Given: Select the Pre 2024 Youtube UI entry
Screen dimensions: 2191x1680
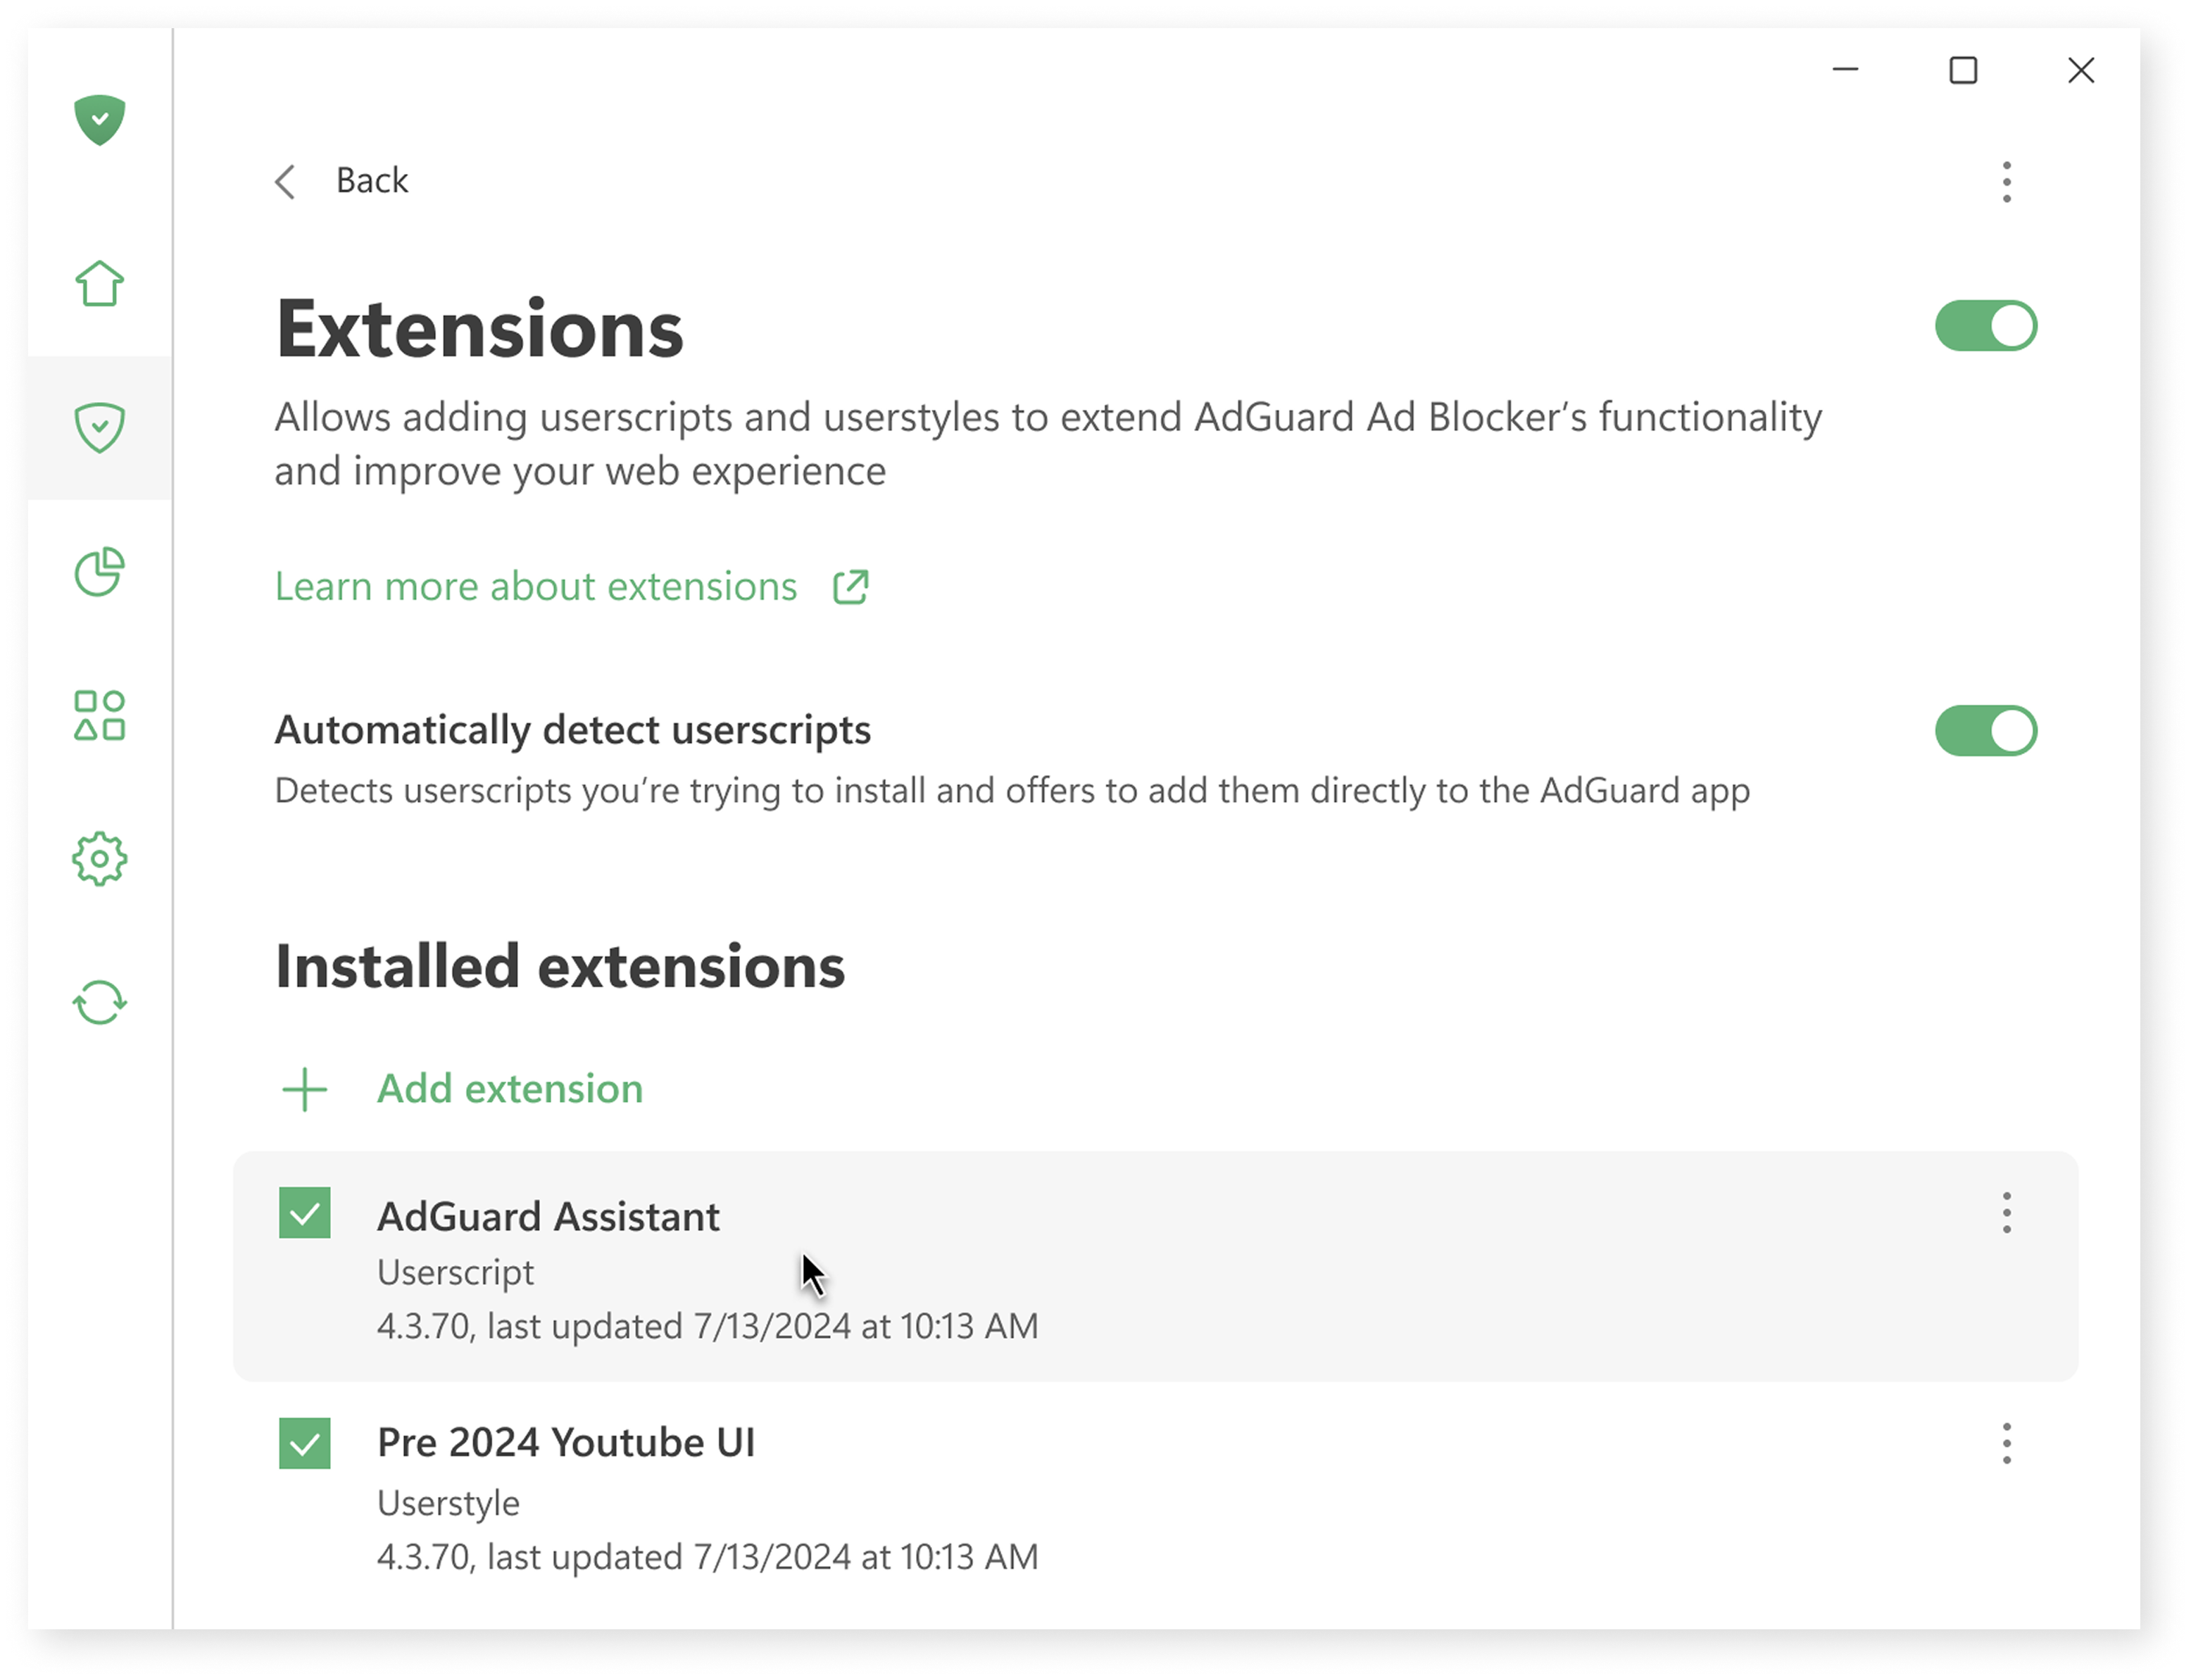Looking at the screenshot, I should 566,1444.
